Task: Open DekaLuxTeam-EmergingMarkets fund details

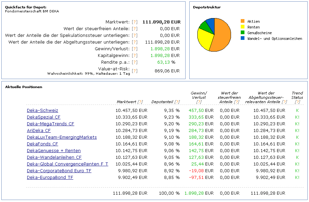Action: [x=62, y=137]
